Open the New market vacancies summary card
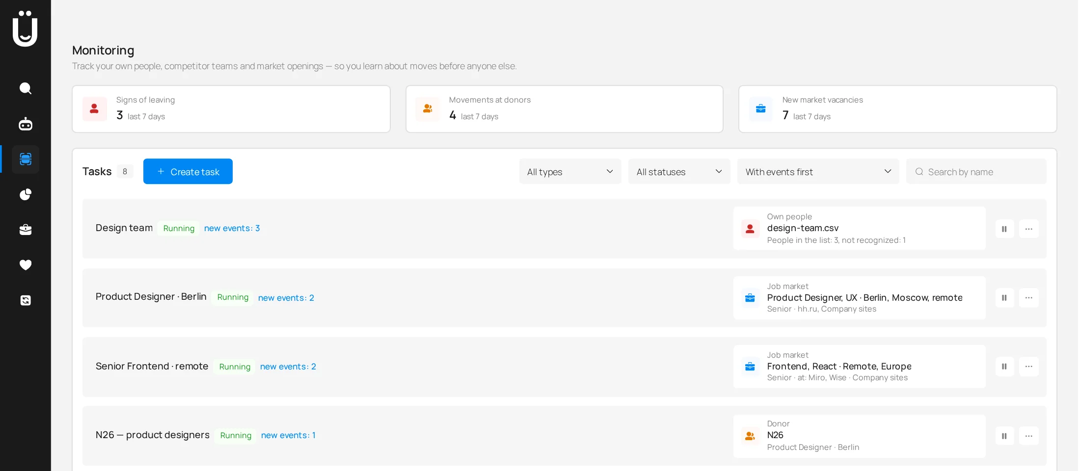The height and width of the screenshot is (471, 1080). click(x=898, y=109)
